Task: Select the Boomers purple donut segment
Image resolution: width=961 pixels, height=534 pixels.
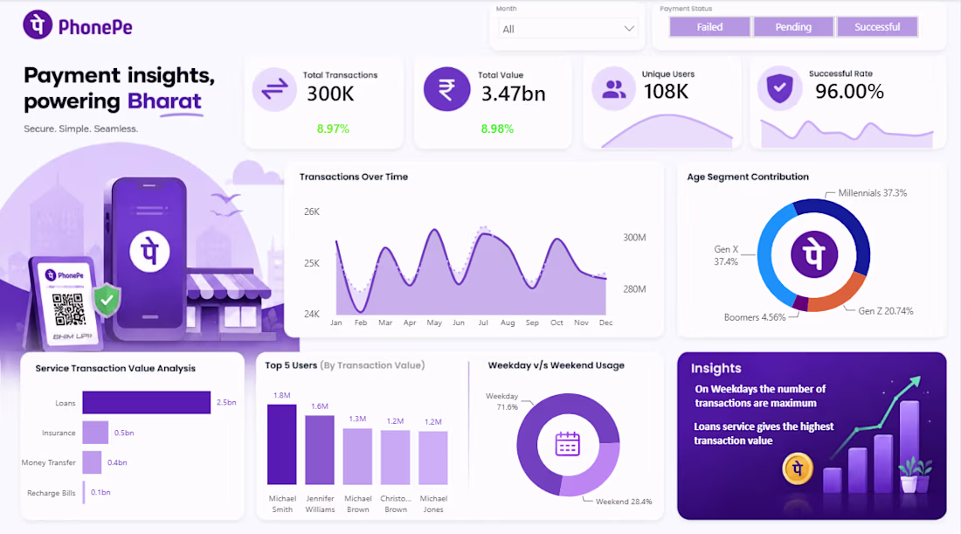Action: pyautogui.click(x=800, y=303)
